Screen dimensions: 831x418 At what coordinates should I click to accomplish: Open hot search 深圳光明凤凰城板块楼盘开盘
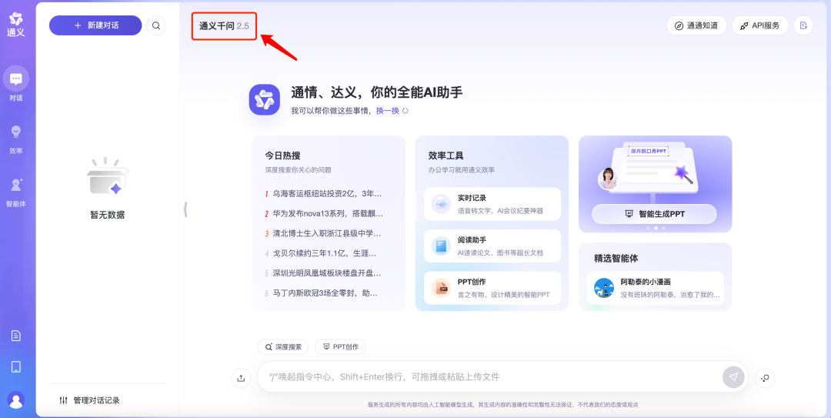tap(323, 273)
